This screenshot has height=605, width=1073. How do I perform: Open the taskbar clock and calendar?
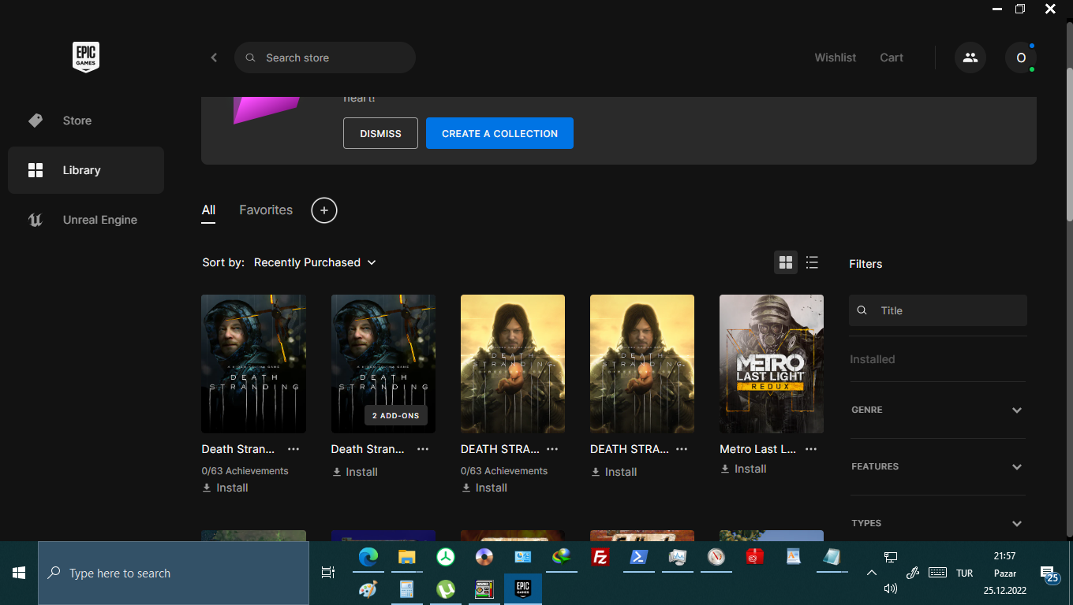tap(1004, 573)
